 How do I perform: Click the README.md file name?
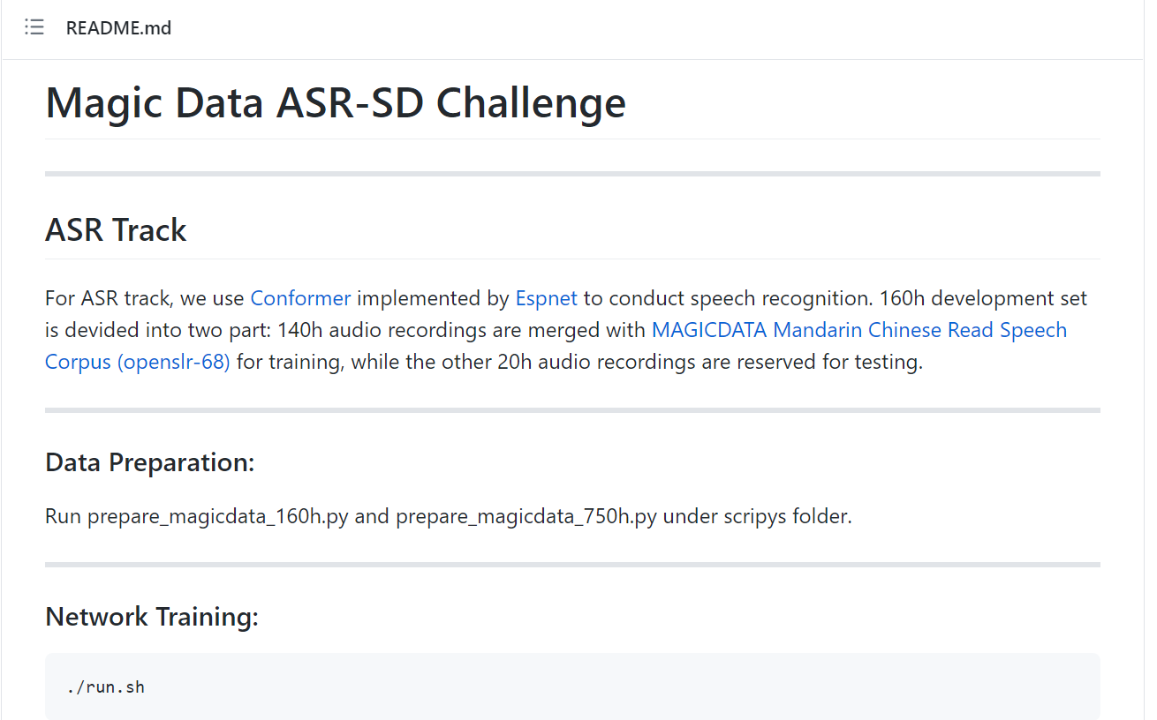click(118, 28)
